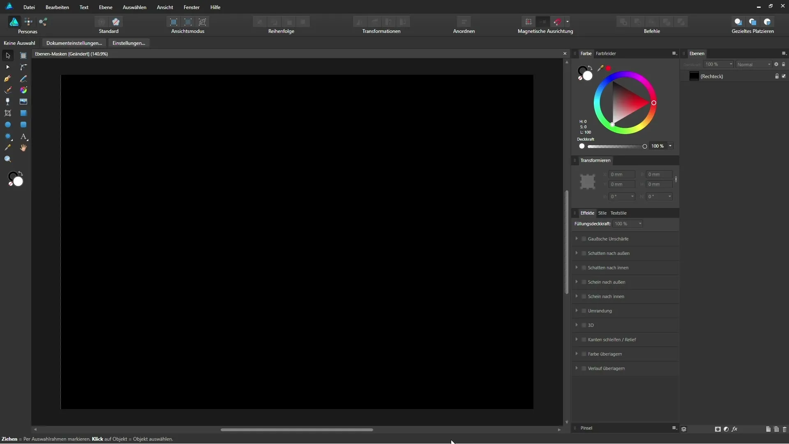Toggle visibility checkbox of the Rechteck layer

pyautogui.click(x=784, y=76)
